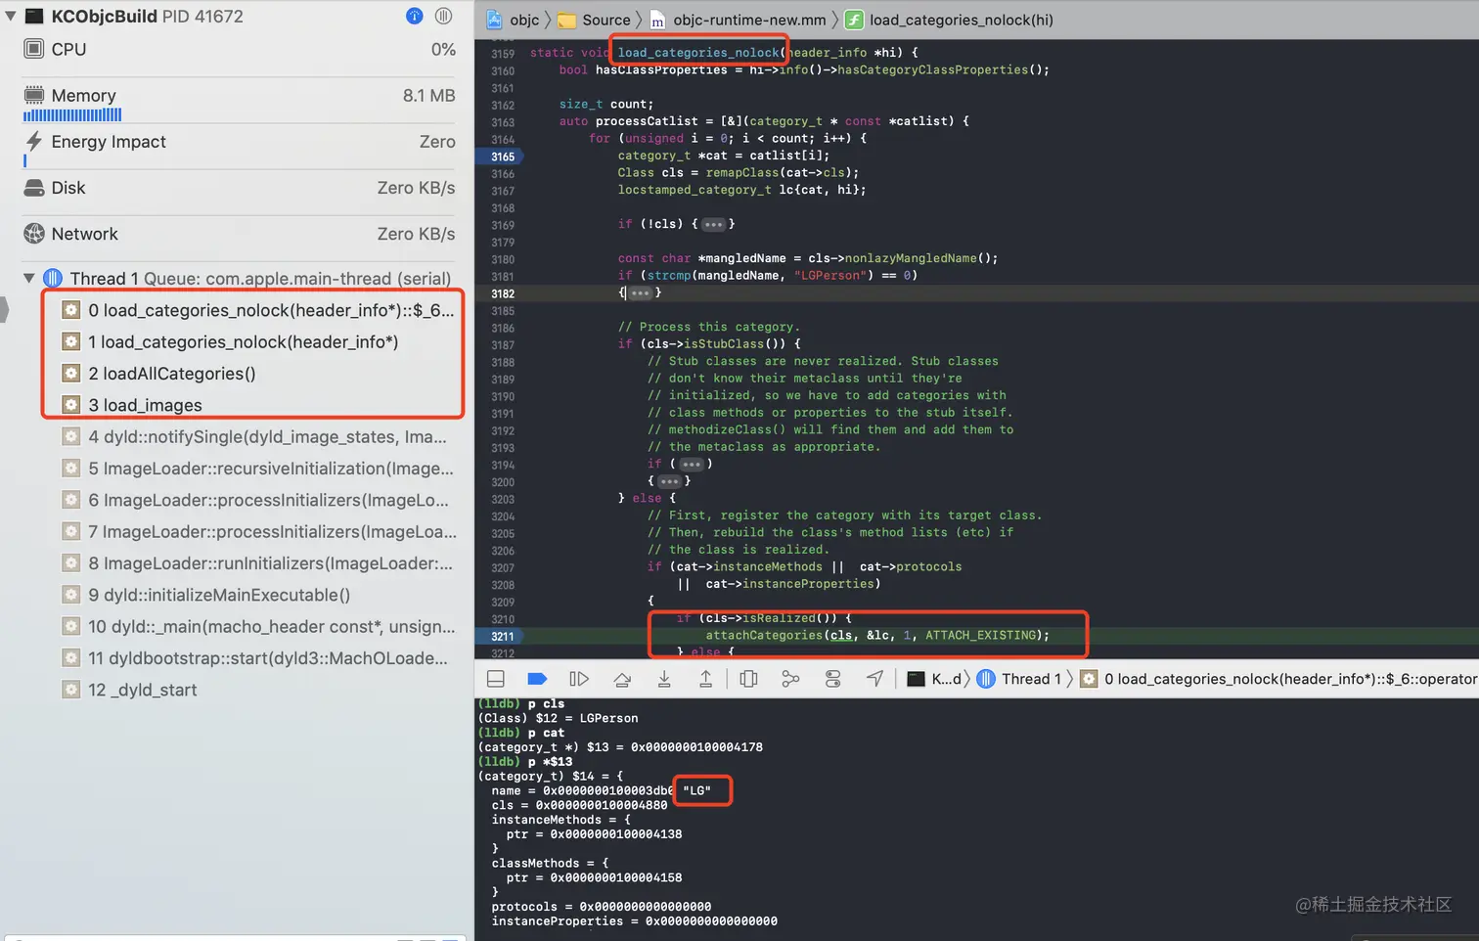The height and width of the screenshot is (941, 1479).
Task: Step out of current function
Action: (705, 679)
